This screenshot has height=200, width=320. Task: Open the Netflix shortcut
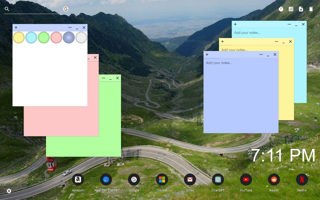click(x=302, y=179)
